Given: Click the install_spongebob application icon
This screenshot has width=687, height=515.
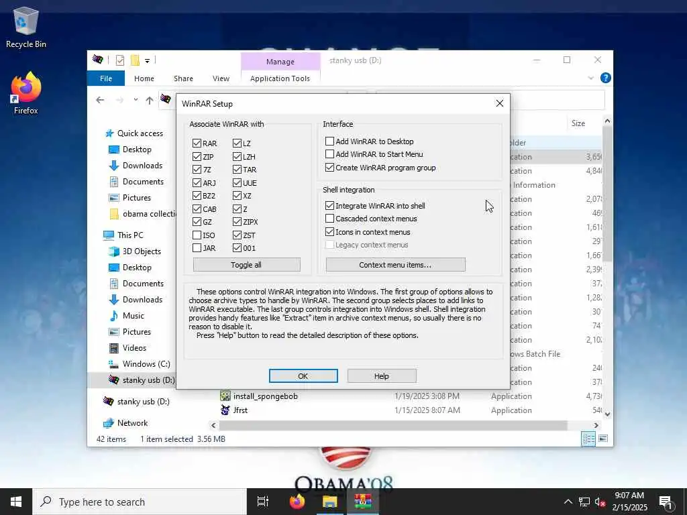Looking at the screenshot, I should 225,396.
